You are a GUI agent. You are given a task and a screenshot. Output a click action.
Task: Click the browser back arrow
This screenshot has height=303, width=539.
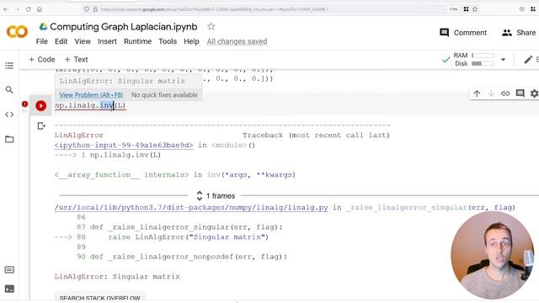point(6,9)
